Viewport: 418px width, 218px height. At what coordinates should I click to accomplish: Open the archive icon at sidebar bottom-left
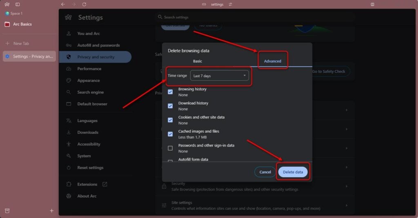(7, 211)
